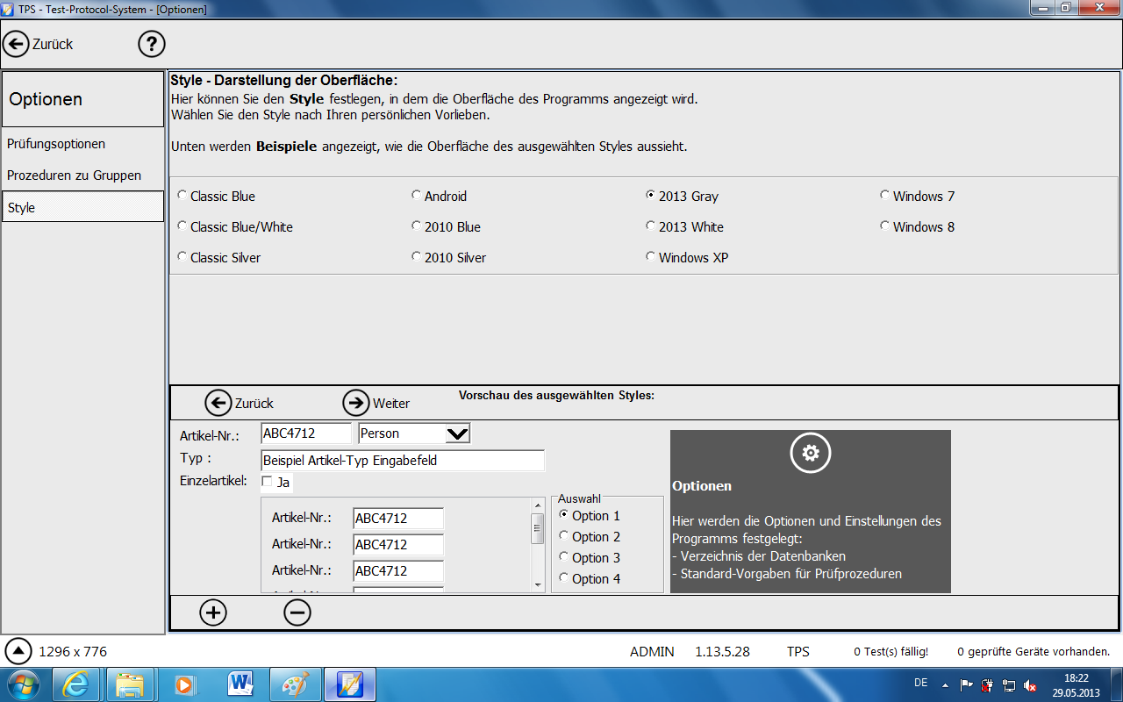Select 2013 White style

[x=684, y=226]
